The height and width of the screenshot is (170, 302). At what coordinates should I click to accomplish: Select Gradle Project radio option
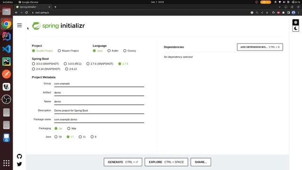[42, 51]
